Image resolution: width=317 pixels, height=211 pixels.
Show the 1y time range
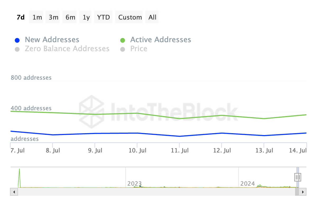(86, 17)
